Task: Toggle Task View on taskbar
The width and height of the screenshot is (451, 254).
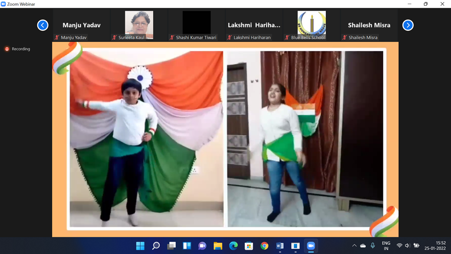Action: coord(171,246)
